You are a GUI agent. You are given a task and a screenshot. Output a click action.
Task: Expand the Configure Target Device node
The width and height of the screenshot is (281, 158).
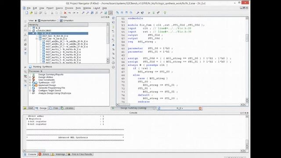[x=30, y=91]
